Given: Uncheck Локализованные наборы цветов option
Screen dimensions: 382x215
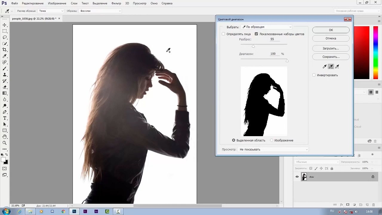Looking at the screenshot, I should point(256,34).
